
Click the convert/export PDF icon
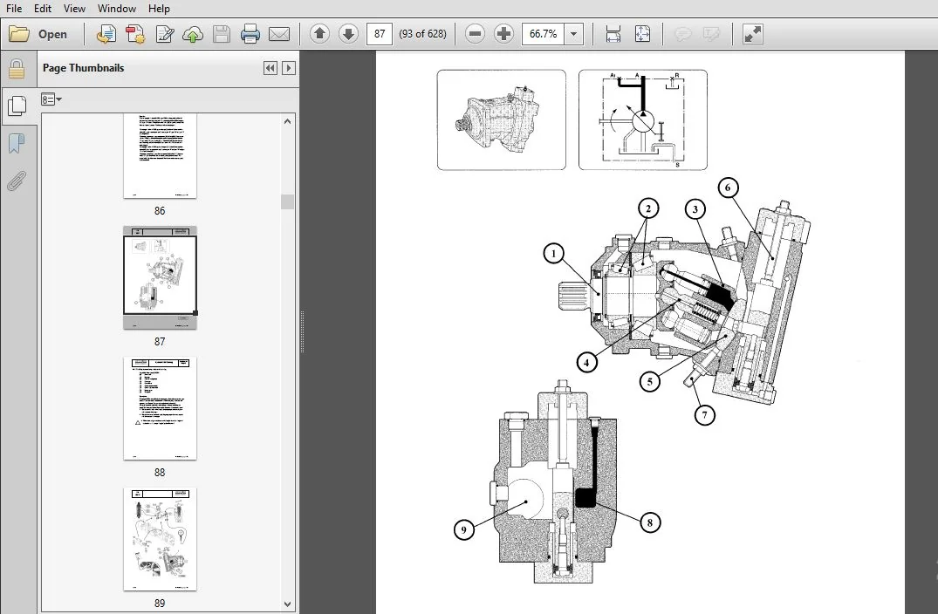pos(106,34)
